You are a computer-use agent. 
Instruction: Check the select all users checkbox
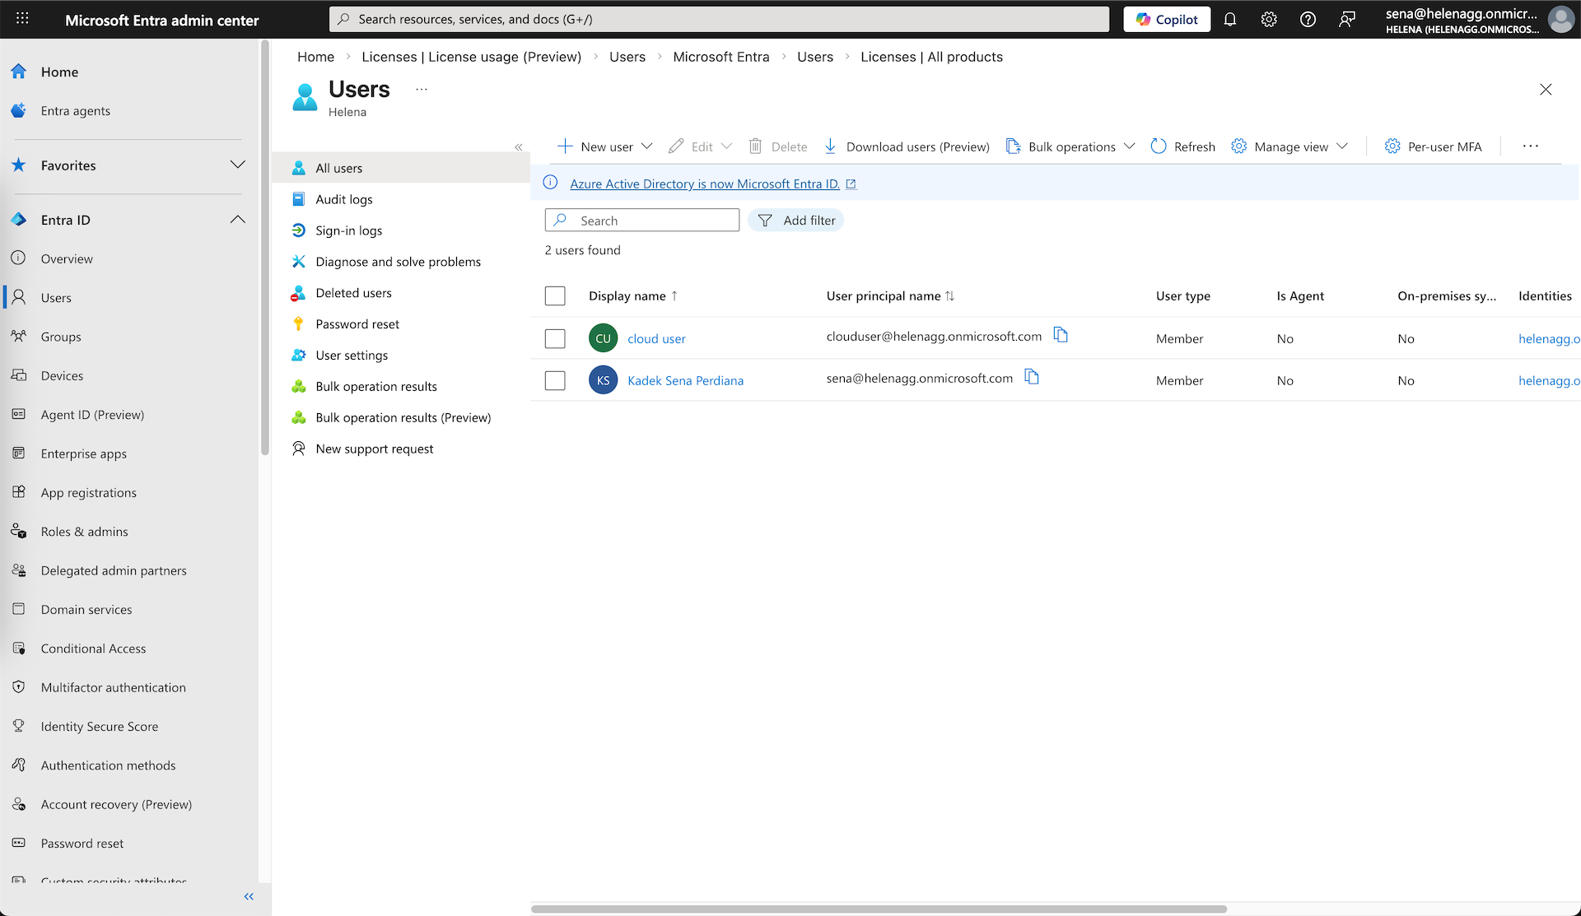click(x=555, y=296)
